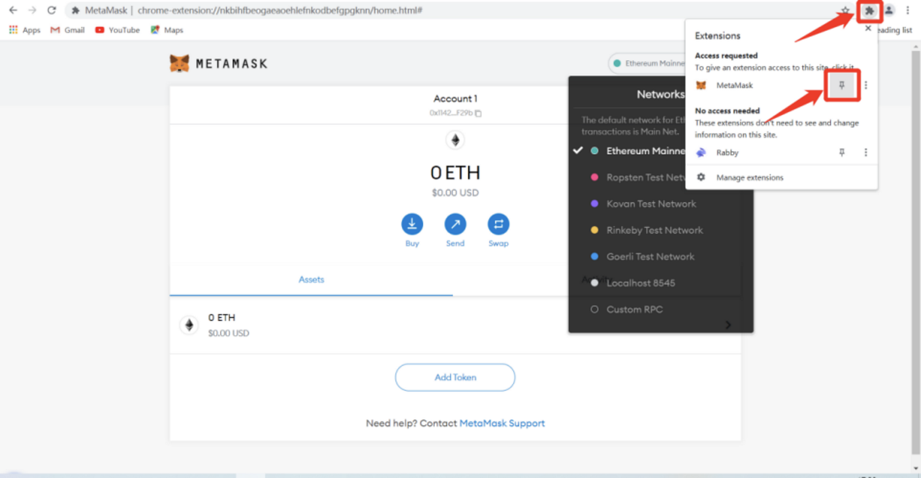Open the Extensions puzzle icon

tap(870, 11)
